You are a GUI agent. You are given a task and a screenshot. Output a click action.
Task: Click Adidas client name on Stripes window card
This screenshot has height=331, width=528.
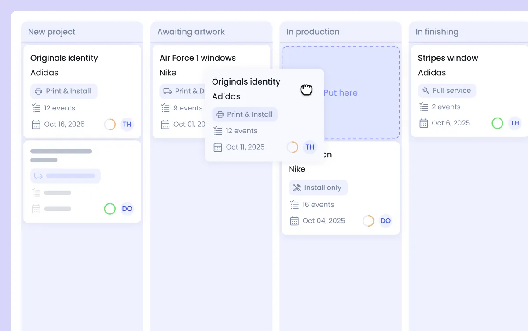pos(432,73)
